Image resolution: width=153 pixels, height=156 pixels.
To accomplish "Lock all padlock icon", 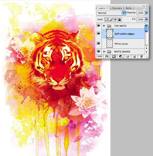I will tap(119, 20).
